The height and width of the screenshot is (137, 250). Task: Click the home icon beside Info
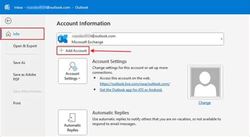(x=8, y=34)
